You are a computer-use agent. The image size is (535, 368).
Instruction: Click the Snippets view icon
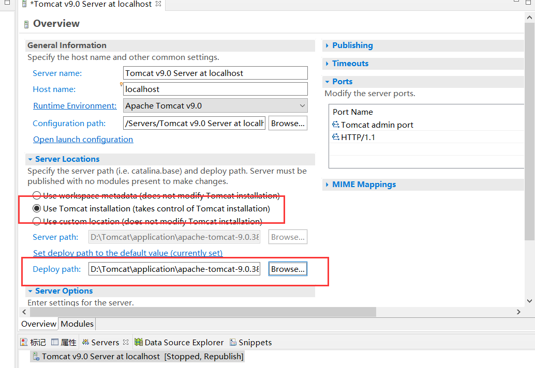(x=233, y=342)
